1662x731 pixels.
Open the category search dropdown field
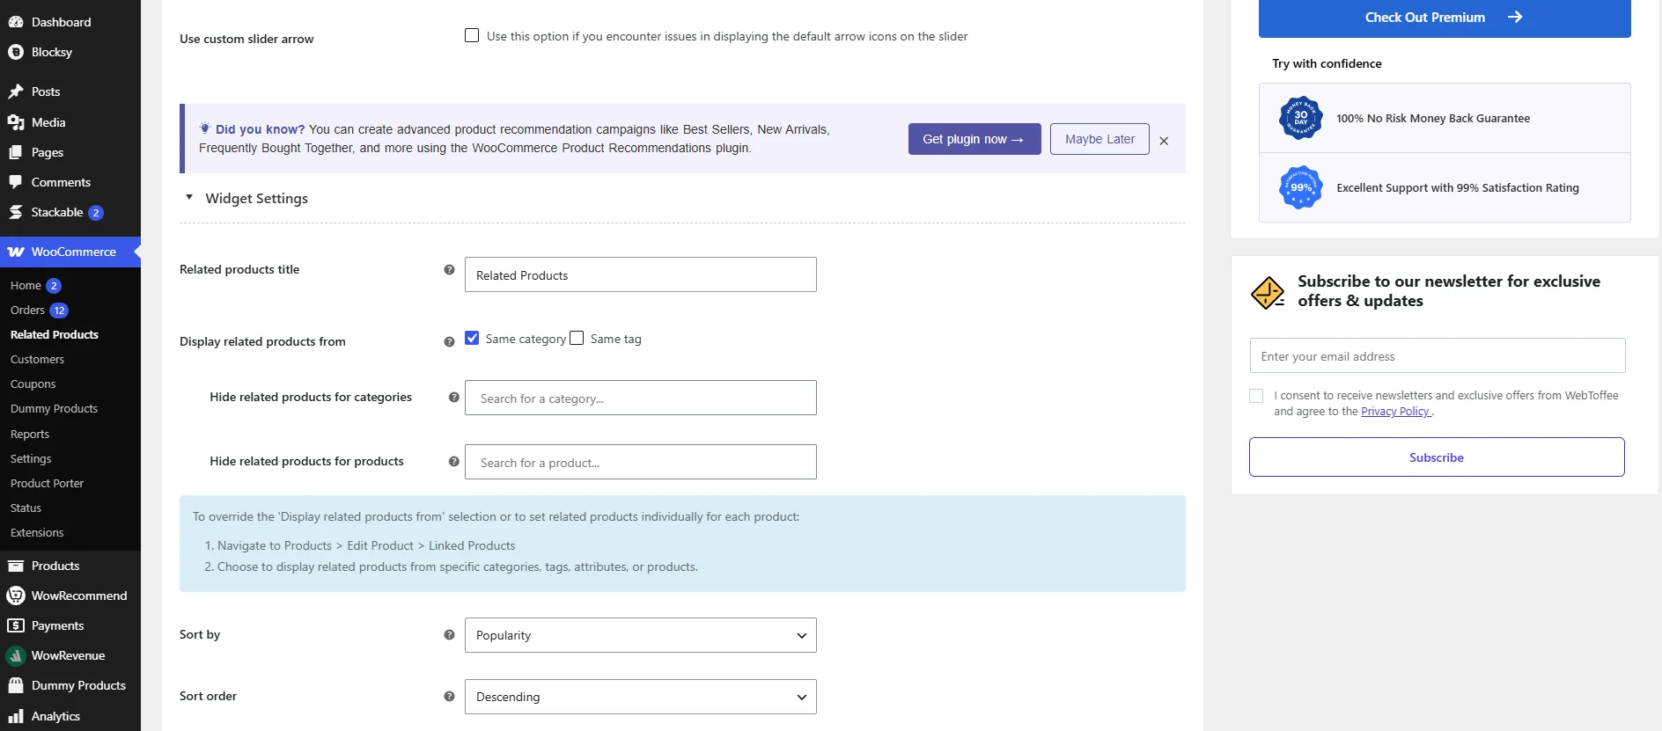coord(640,398)
